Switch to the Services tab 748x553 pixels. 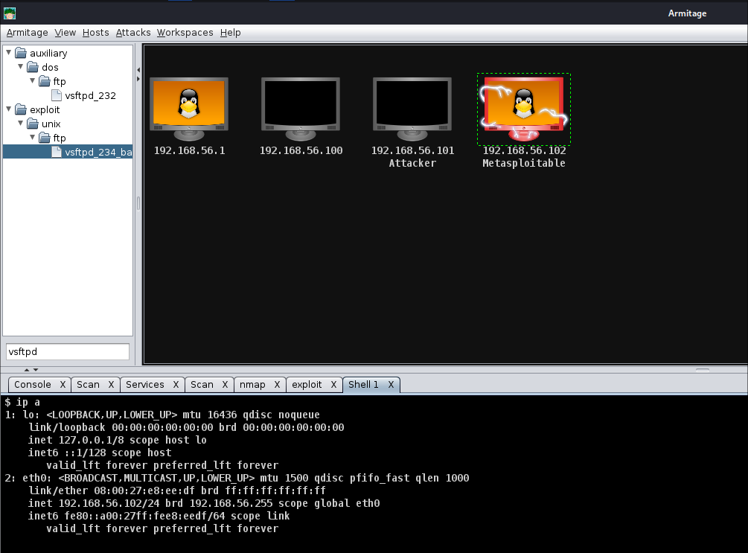click(144, 385)
